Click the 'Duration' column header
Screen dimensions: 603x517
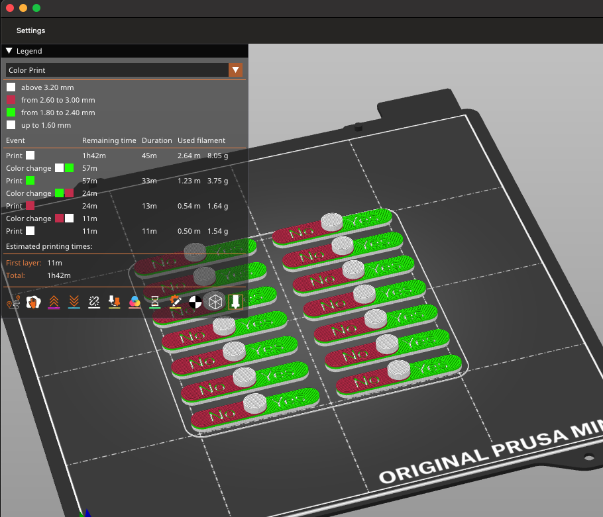pos(157,140)
